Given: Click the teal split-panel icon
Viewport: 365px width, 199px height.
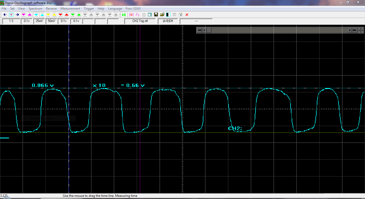Looking at the screenshot, I should [x=150, y=15].
